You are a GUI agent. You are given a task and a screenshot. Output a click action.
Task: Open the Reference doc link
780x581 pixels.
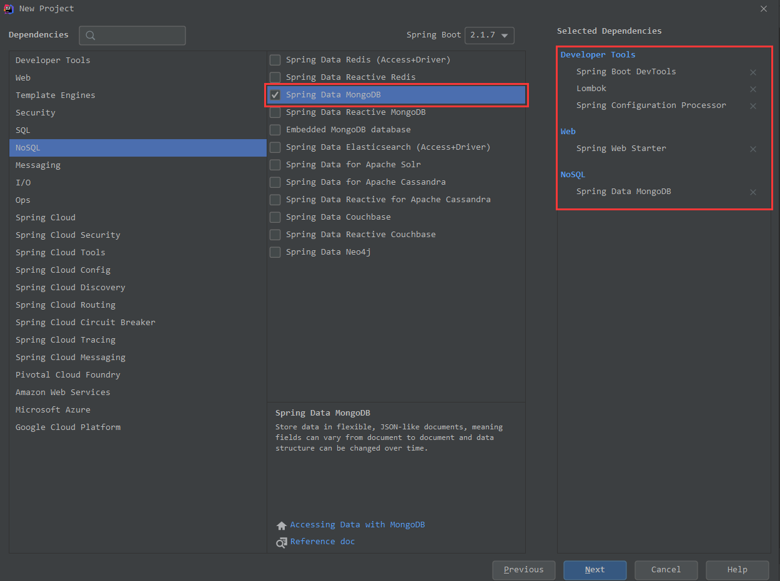tap(322, 542)
